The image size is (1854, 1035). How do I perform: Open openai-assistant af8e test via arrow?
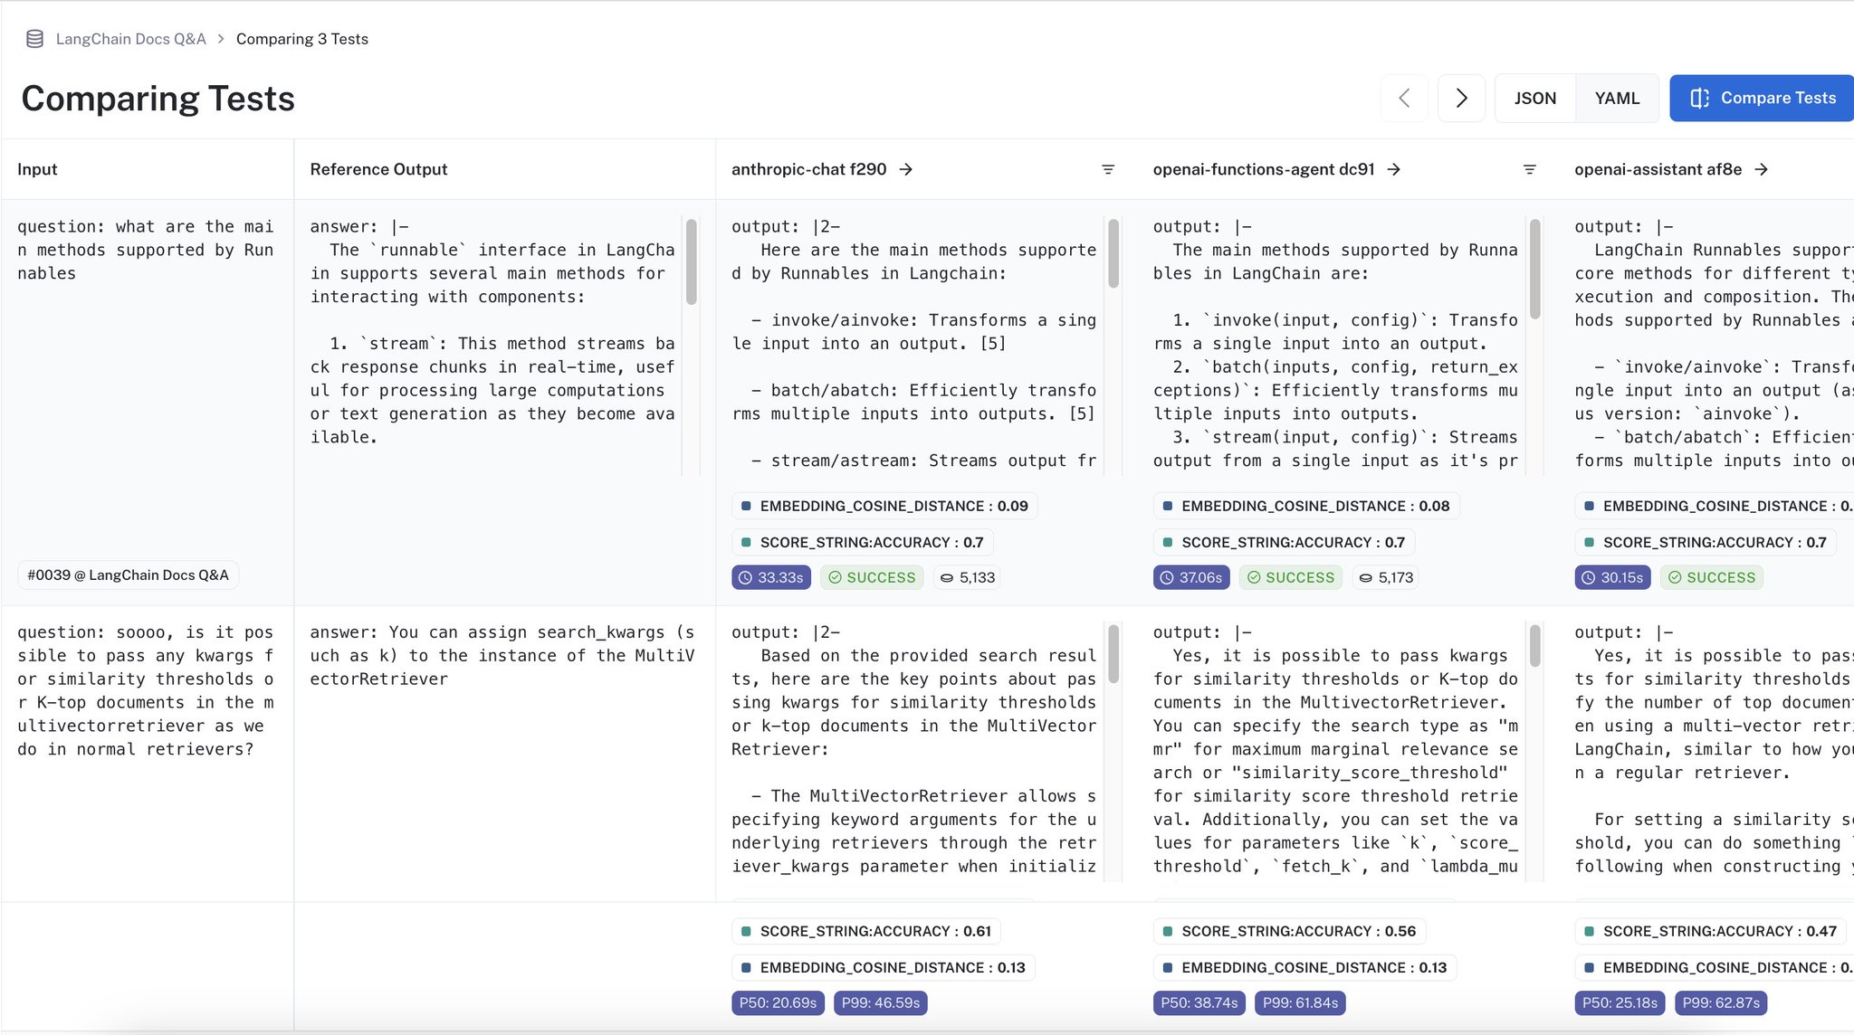point(1762,169)
